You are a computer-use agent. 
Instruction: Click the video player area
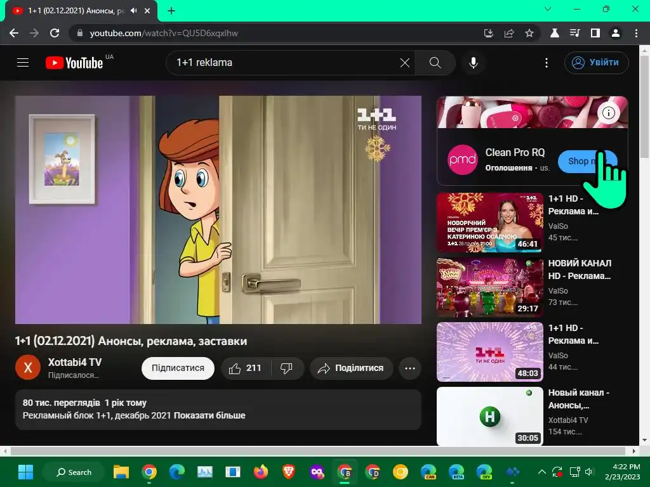click(218, 209)
